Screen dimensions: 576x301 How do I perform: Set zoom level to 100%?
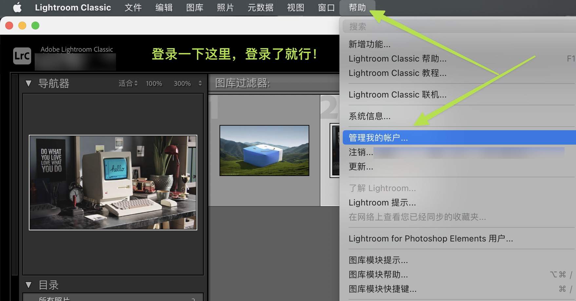pyautogui.click(x=154, y=83)
